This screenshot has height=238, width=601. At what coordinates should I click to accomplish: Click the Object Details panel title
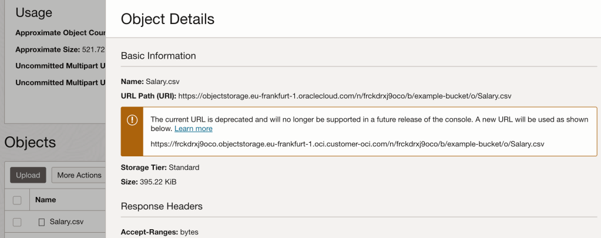pos(167,19)
